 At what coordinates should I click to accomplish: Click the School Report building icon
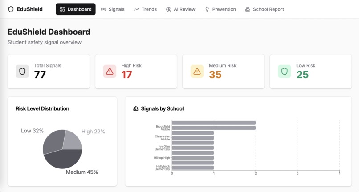(x=248, y=9)
